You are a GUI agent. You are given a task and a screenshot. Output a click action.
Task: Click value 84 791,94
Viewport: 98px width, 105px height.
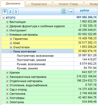[x=90, y=68]
